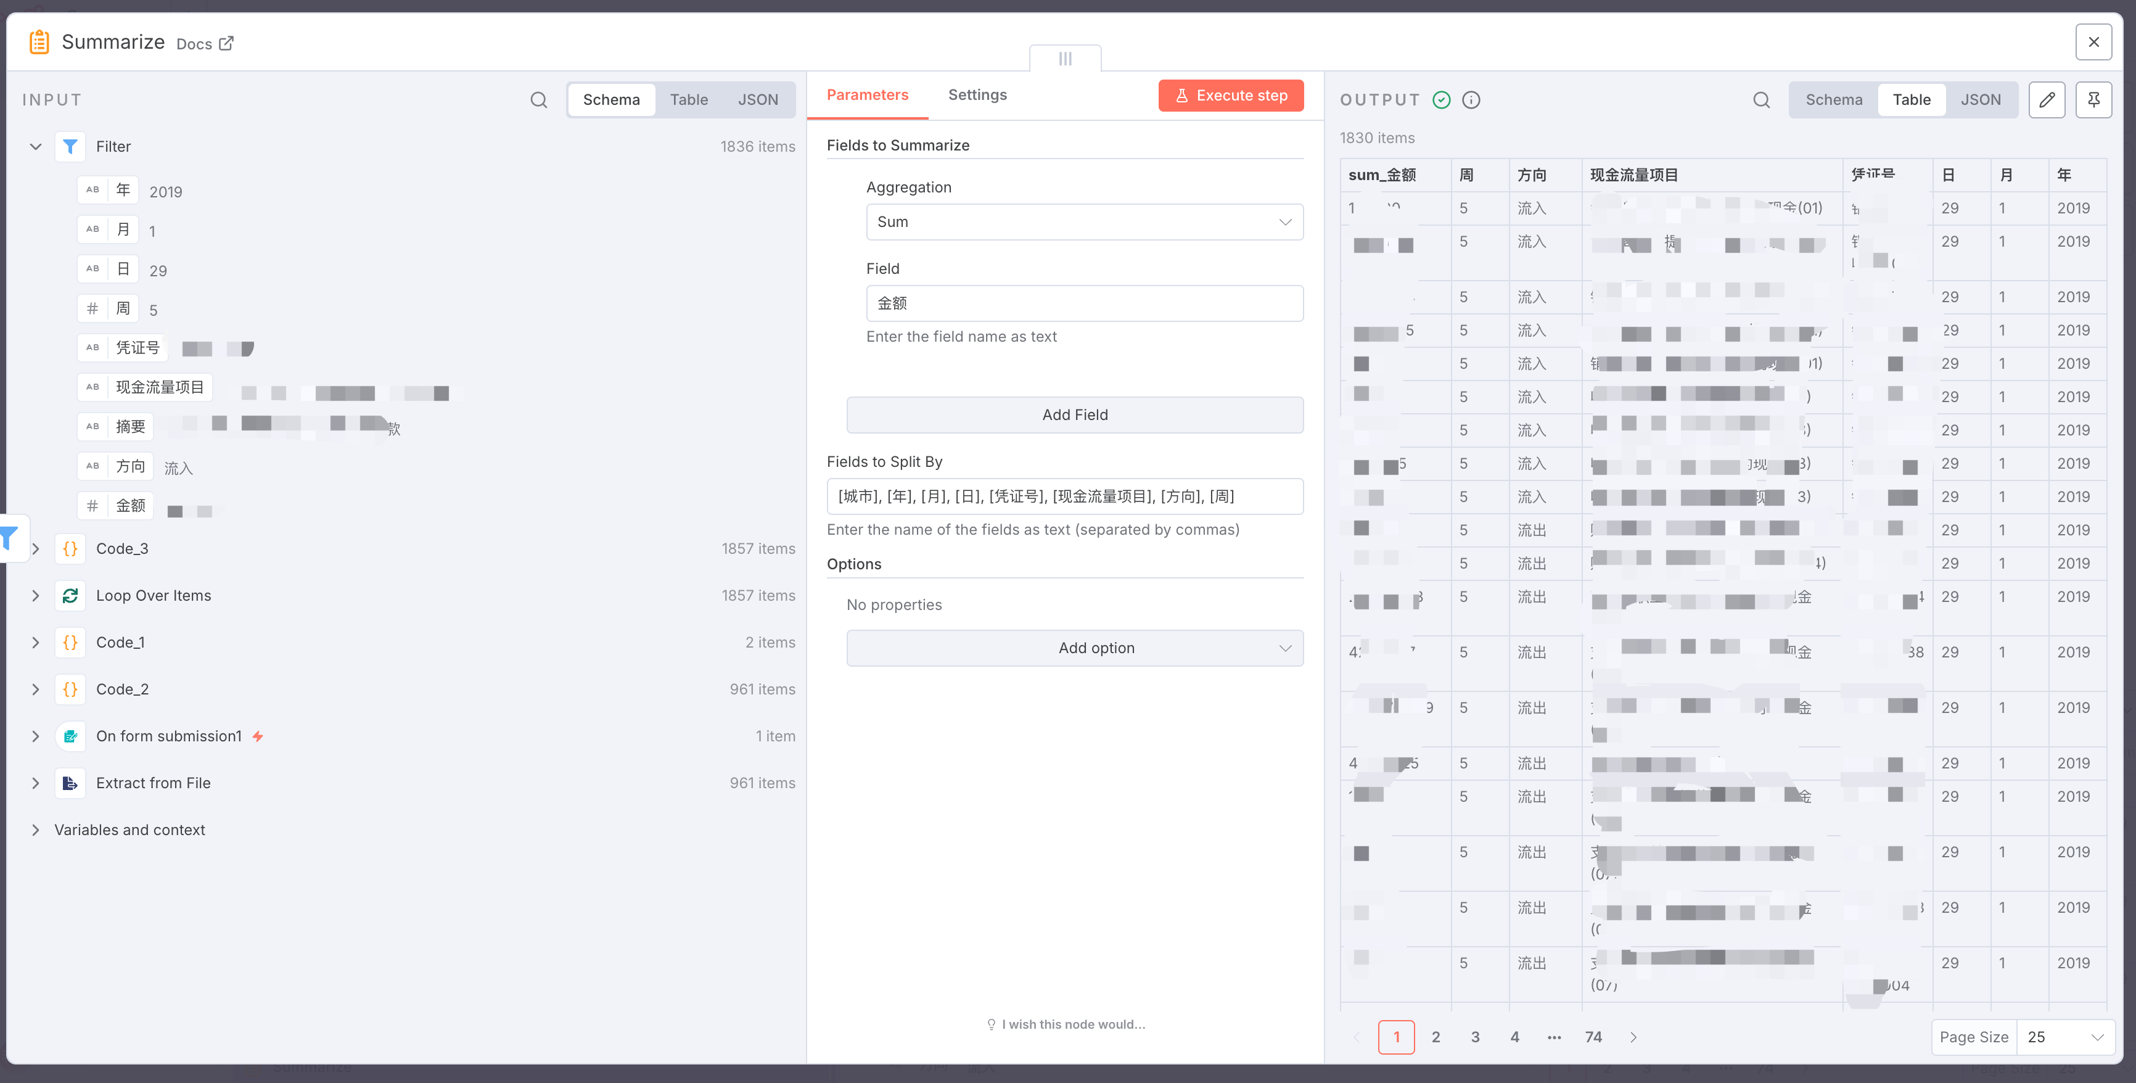The image size is (2136, 1083).
Task: Click the pin output data icon
Action: pyautogui.click(x=2093, y=99)
